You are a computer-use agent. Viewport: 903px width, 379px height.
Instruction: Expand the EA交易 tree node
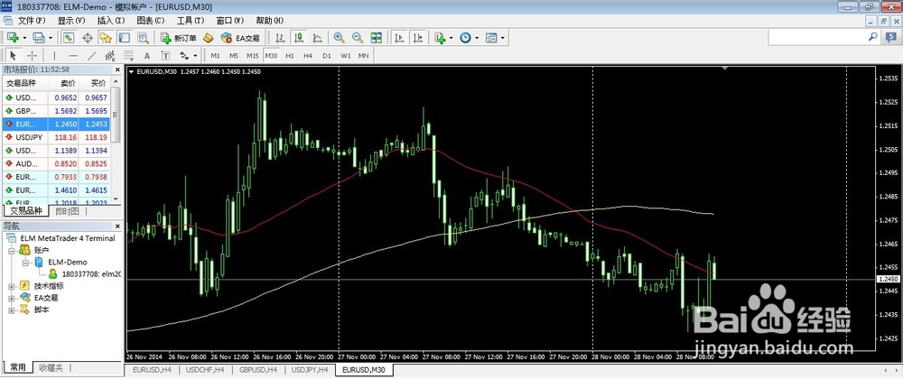tap(12, 298)
